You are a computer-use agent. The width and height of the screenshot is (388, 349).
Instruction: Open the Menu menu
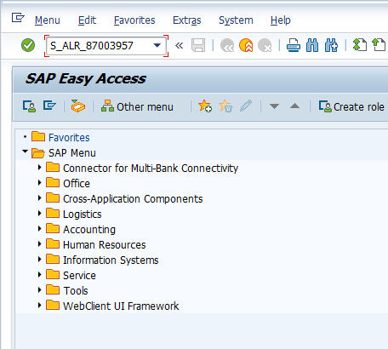48,20
